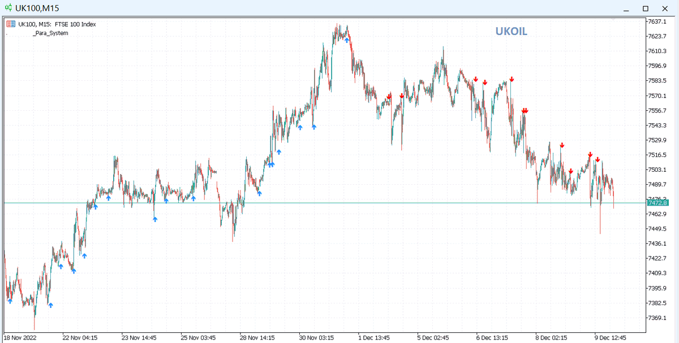Image resolution: width=679 pixels, height=343 pixels.
Task: Click price scale value 7529.9
Action: coord(658,140)
